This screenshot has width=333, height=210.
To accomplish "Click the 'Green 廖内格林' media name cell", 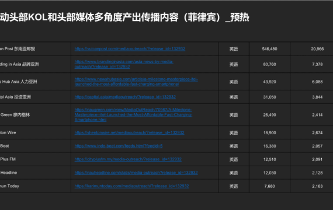I will [x=35, y=114].
